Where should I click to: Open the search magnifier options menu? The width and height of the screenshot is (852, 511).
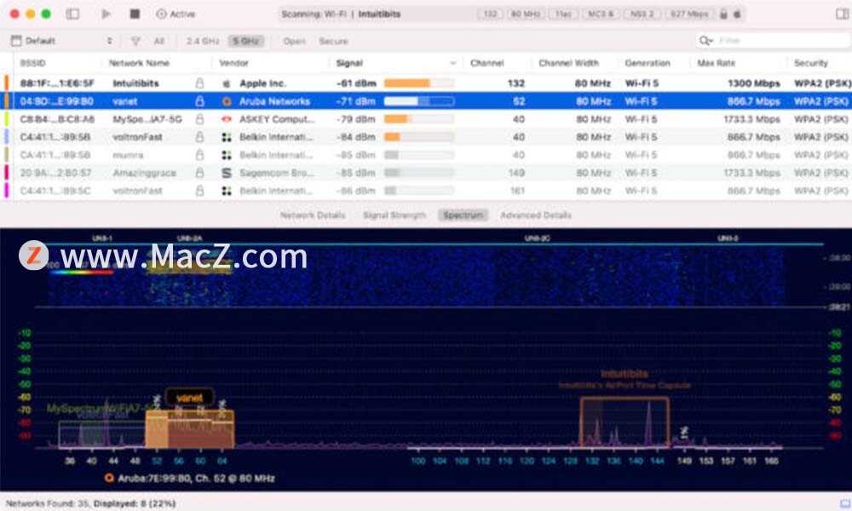(705, 41)
